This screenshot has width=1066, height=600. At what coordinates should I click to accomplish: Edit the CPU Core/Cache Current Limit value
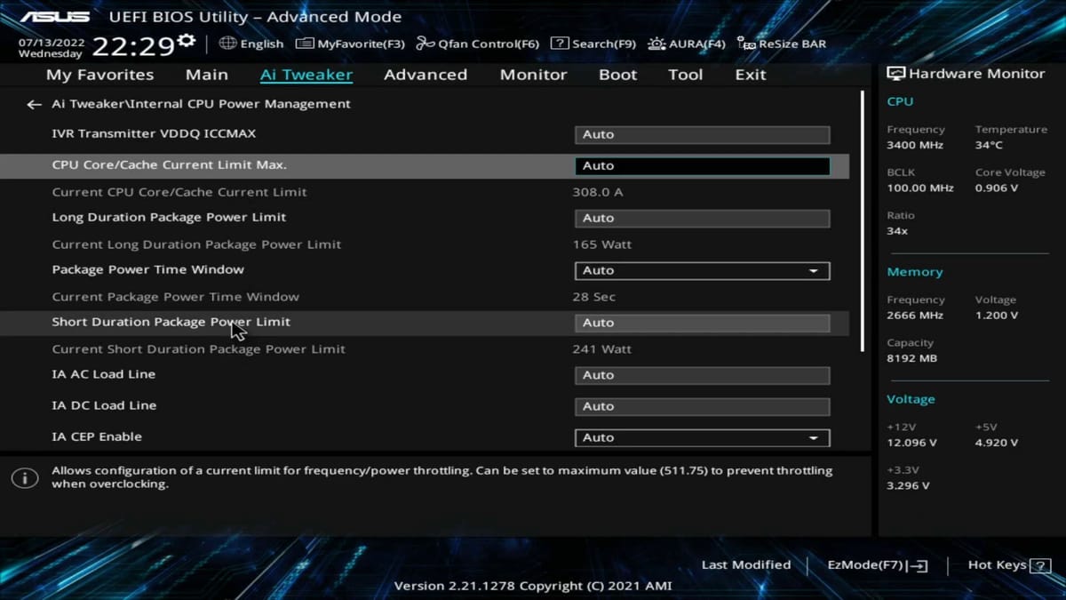click(x=702, y=165)
